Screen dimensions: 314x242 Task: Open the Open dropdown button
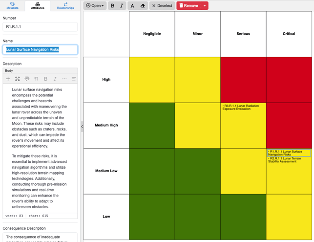[x=95, y=5]
